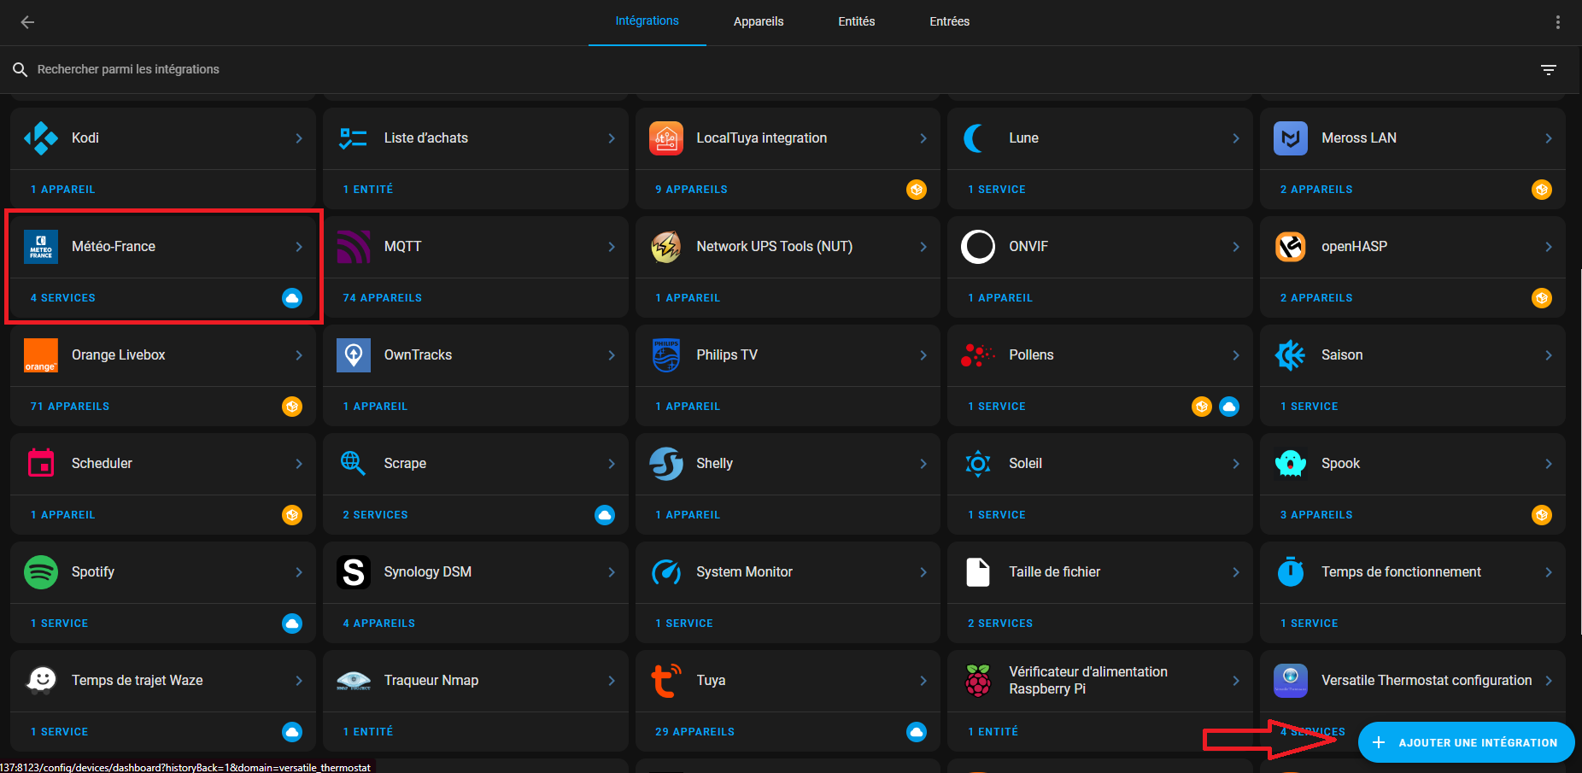Switch to the Entrées tab

tap(950, 22)
